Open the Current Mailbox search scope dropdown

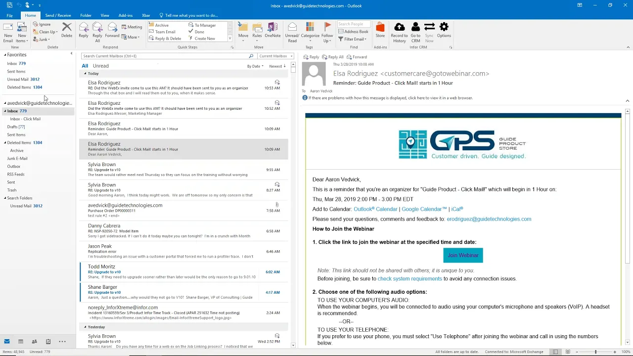point(275,56)
